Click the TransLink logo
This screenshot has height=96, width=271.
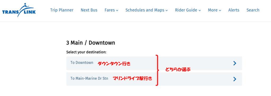(19, 10)
